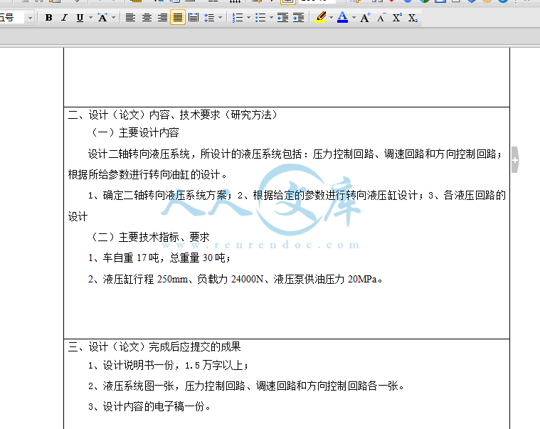
Task: Click the line "根据所给参数进行转向油缸的设计。"
Action: coord(147,174)
